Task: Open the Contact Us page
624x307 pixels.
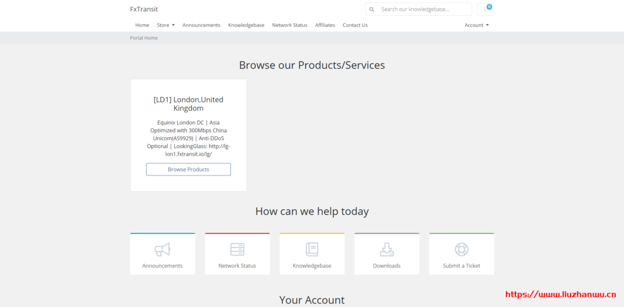Action: (x=355, y=25)
